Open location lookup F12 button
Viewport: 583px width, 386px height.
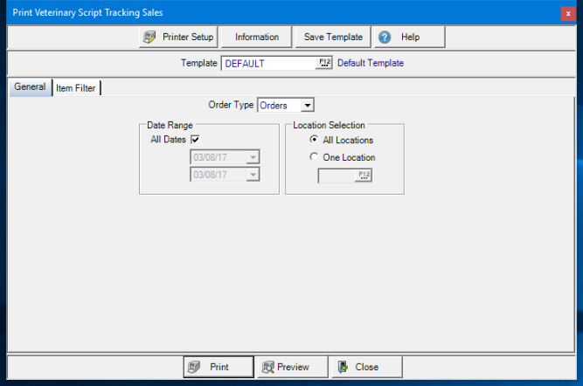pyautogui.click(x=364, y=176)
